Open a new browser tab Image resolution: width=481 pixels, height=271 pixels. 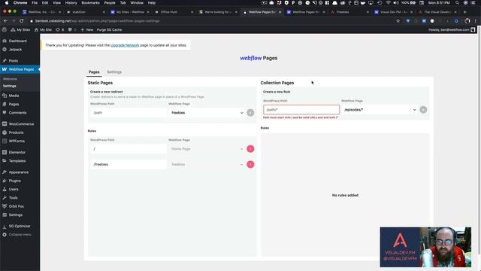pyautogui.click(x=464, y=12)
